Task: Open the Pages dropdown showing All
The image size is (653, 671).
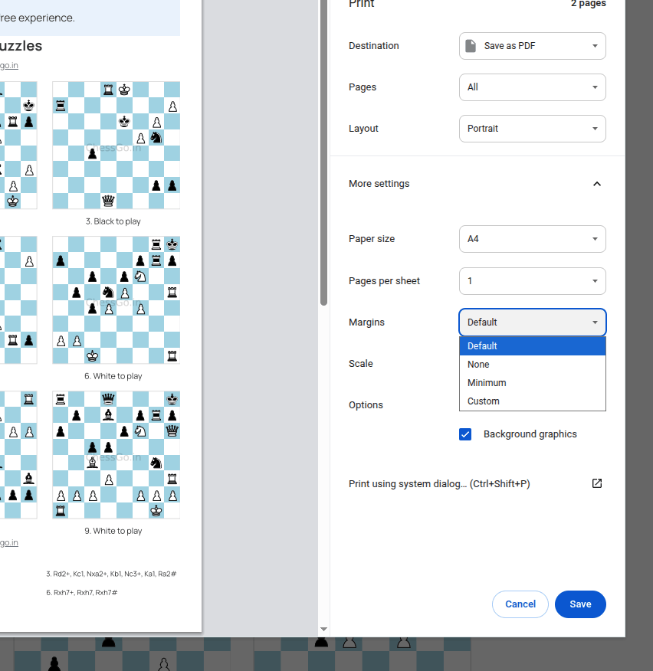Action: click(532, 87)
